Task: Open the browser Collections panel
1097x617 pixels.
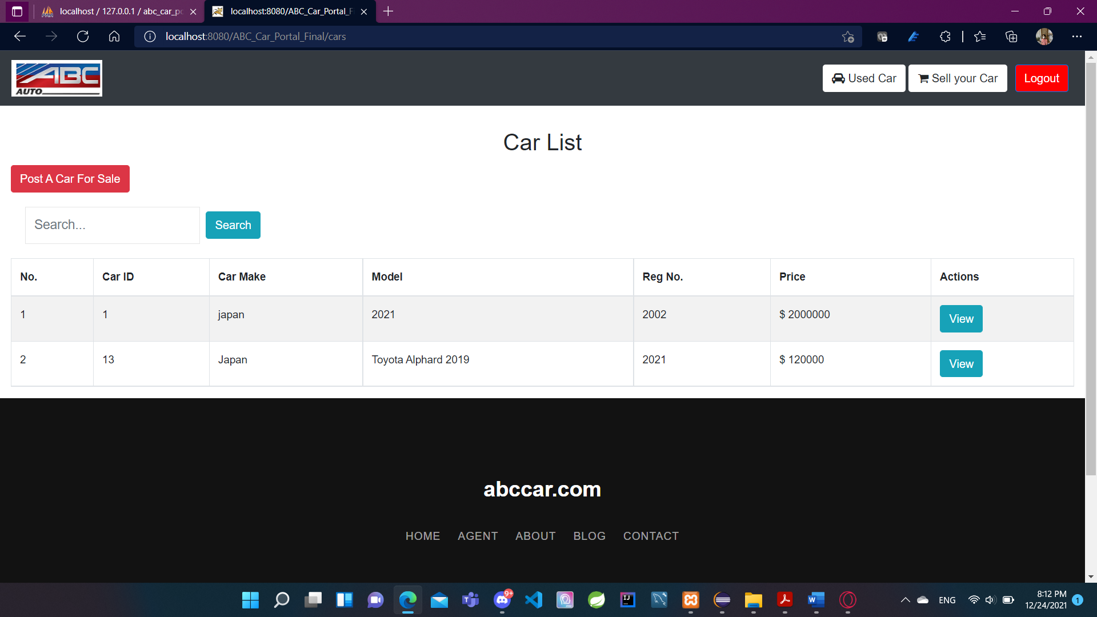Action: [x=1011, y=37]
